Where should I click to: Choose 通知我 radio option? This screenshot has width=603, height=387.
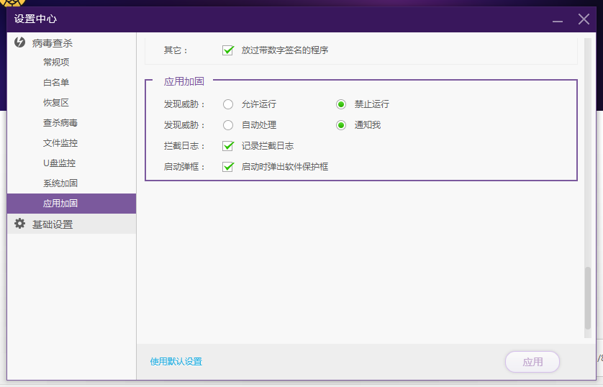point(341,125)
